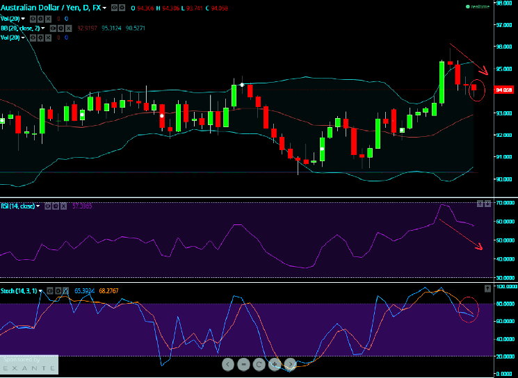The height and width of the screenshot is (378, 518).
Task: Click the 90.000 price axis label
Action: tap(504, 179)
